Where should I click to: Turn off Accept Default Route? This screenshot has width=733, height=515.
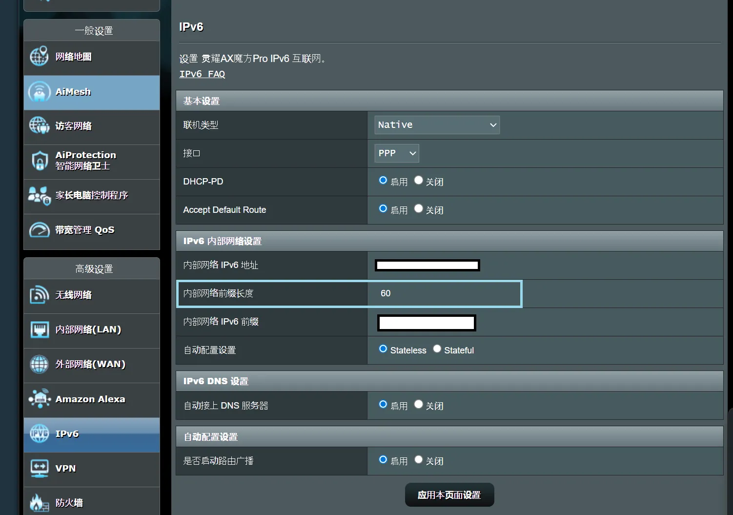(418, 208)
